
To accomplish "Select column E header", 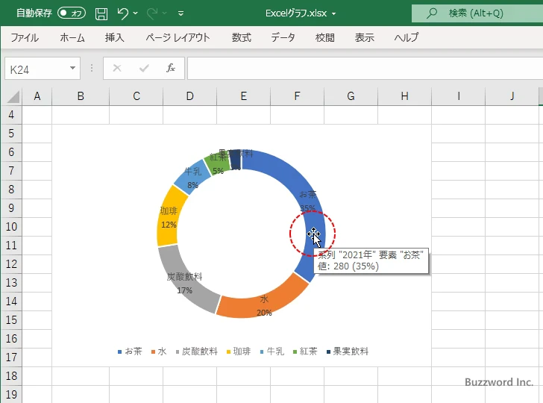I will click(243, 96).
